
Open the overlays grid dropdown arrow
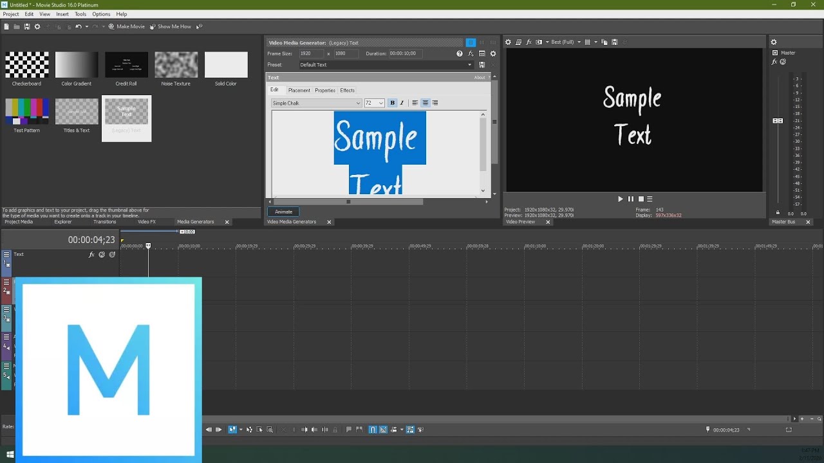(x=595, y=42)
